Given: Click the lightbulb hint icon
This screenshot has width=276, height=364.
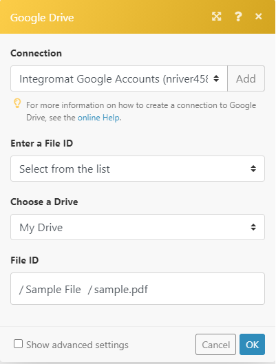Looking at the screenshot, I should coord(17,103).
